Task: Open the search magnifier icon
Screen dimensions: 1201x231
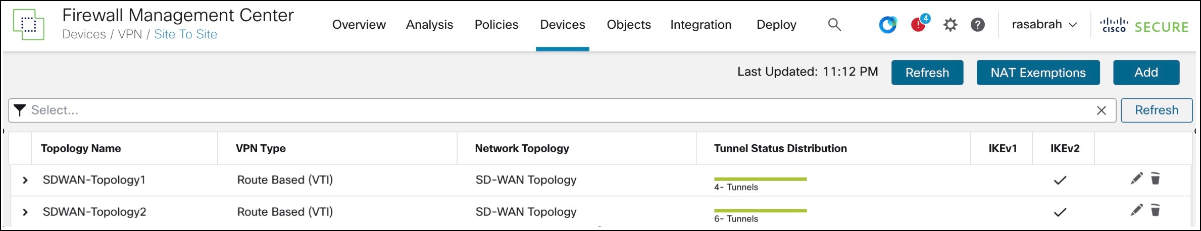Action: click(x=834, y=24)
